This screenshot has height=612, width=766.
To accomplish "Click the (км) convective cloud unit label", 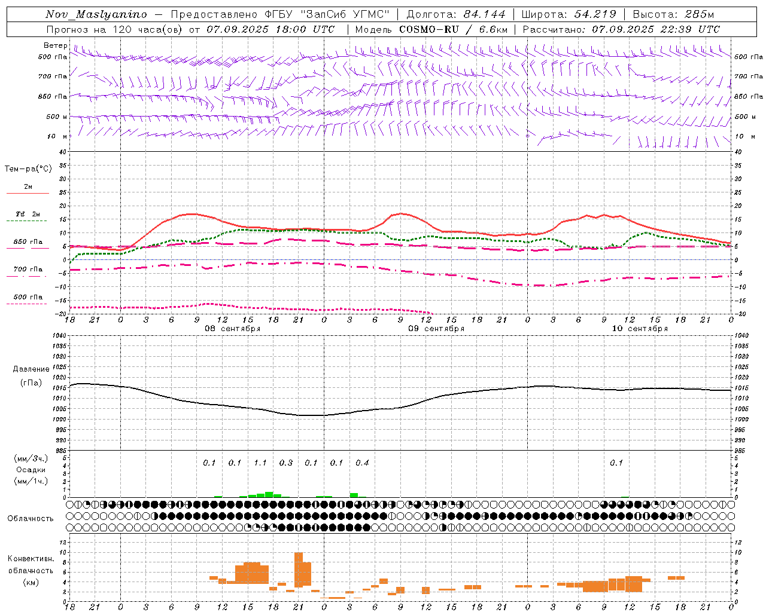I will point(31,582).
